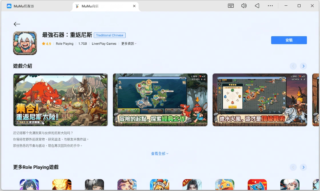Open the blue-haired anime girl game icon
Viewport: 320px width, 191px height.
[29, 184]
